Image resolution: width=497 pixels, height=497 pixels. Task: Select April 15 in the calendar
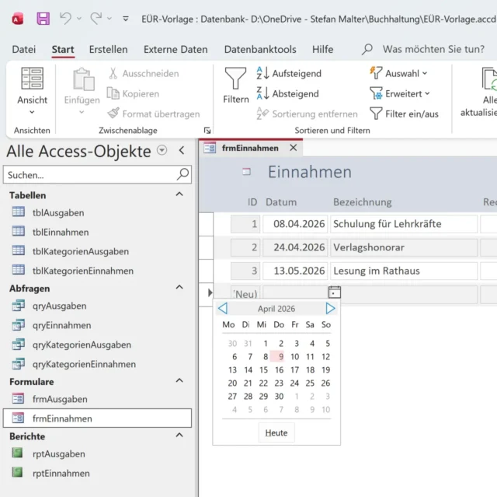[263, 370]
